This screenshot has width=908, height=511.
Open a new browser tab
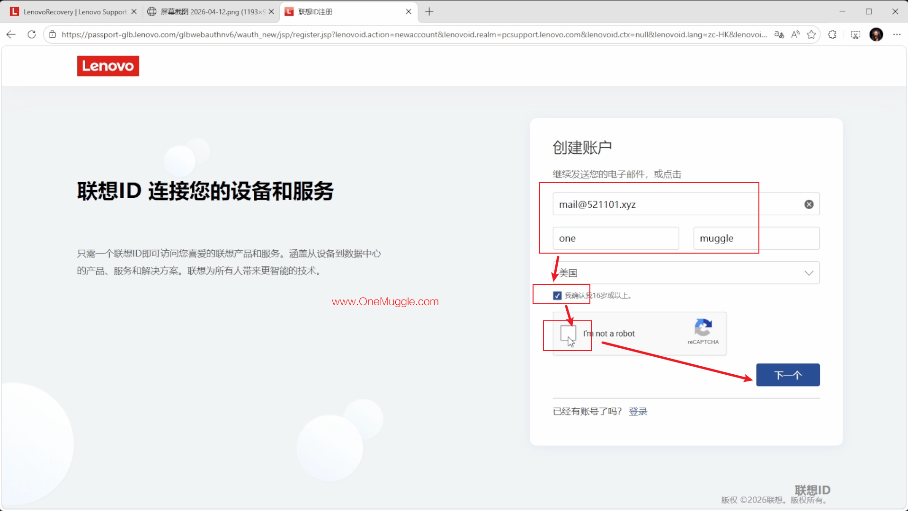429,12
